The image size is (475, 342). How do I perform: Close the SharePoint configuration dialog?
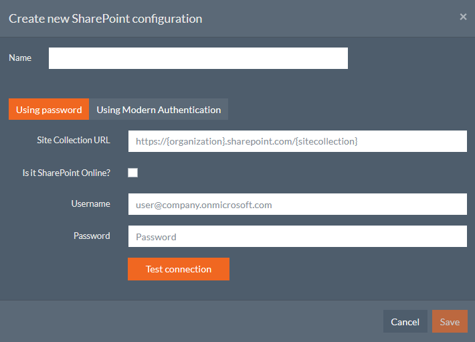point(463,17)
